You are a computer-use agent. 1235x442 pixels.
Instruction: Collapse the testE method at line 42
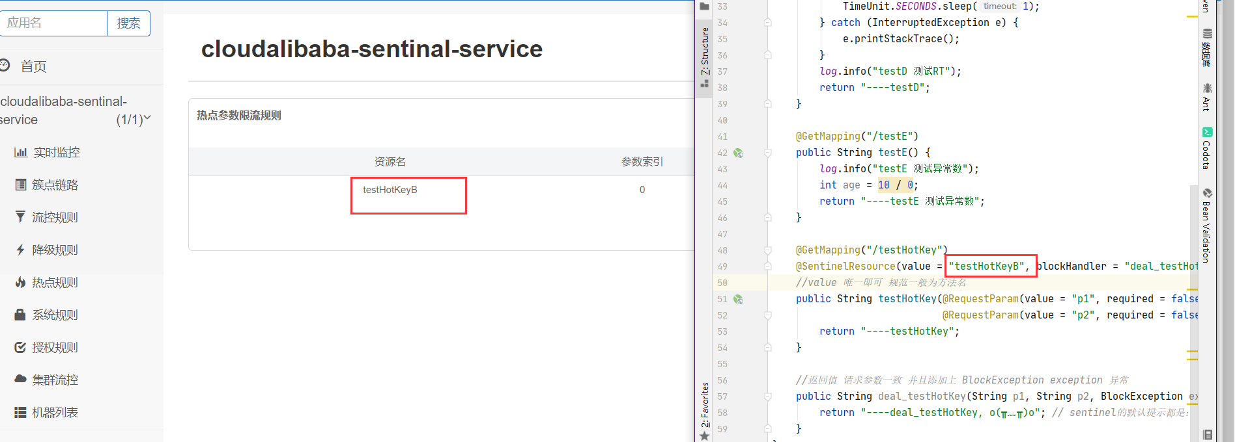pyautogui.click(x=768, y=153)
